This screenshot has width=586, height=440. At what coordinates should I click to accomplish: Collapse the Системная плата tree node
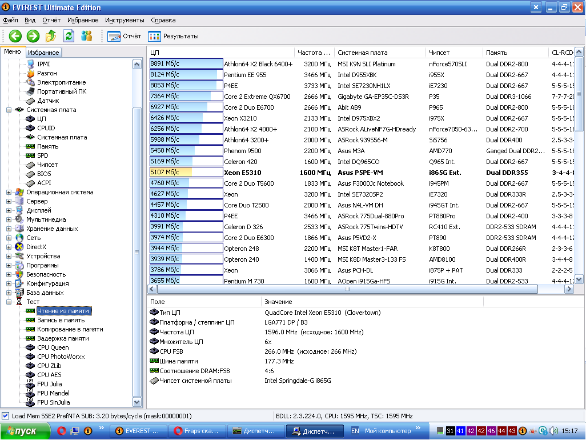(9, 110)
